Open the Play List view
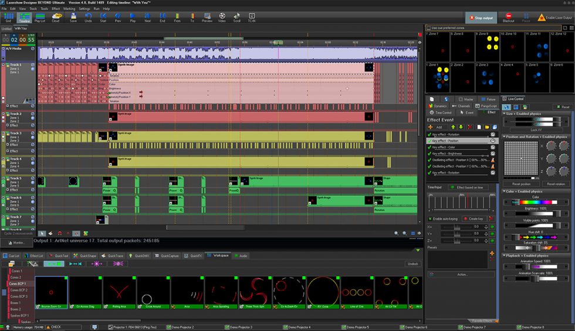 (39, 17)
